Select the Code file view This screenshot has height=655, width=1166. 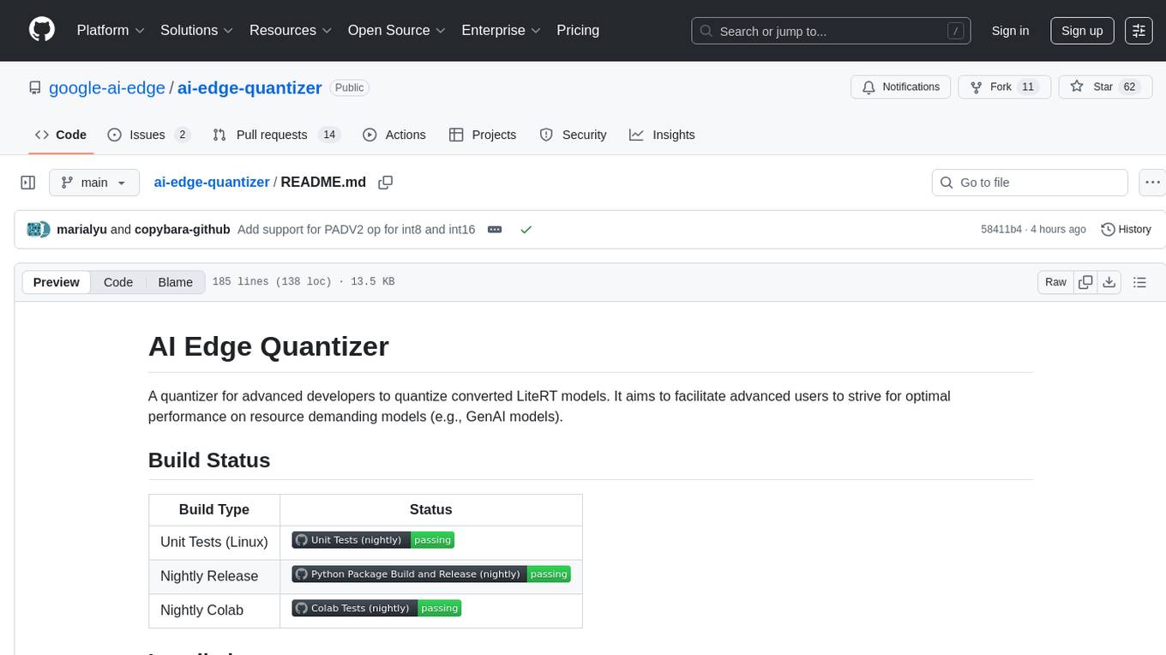pyautogui.click(x=118, y=282)
